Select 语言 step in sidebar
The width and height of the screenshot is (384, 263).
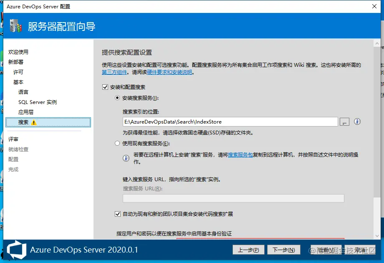23,92
